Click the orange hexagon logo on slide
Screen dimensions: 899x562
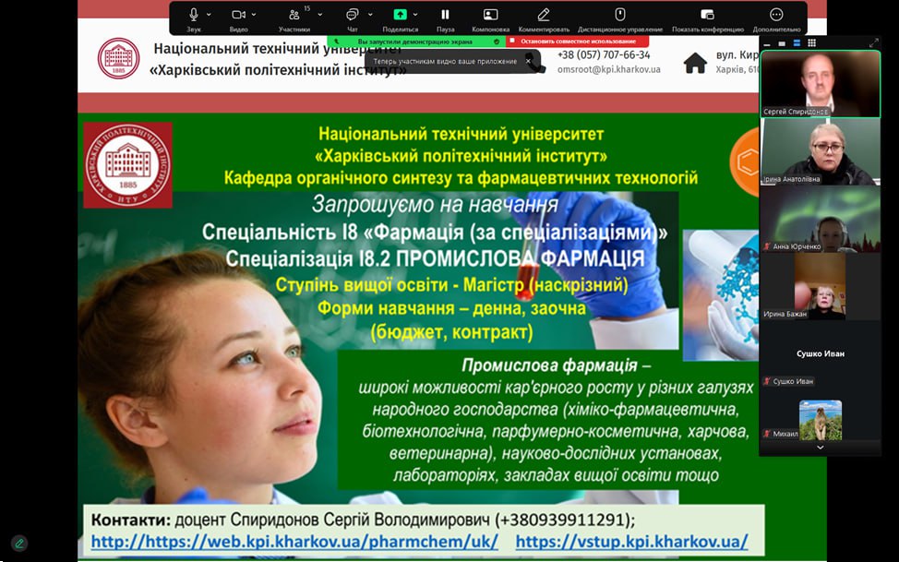coord(744,162)
